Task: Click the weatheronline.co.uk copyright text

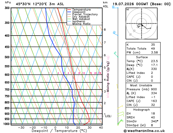Action: (144, 131)
